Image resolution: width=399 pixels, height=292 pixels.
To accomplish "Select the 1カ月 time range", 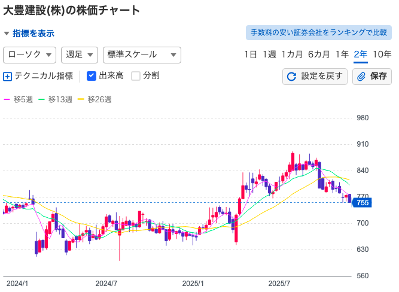I will pyautogui.click(x=292, y=54).
